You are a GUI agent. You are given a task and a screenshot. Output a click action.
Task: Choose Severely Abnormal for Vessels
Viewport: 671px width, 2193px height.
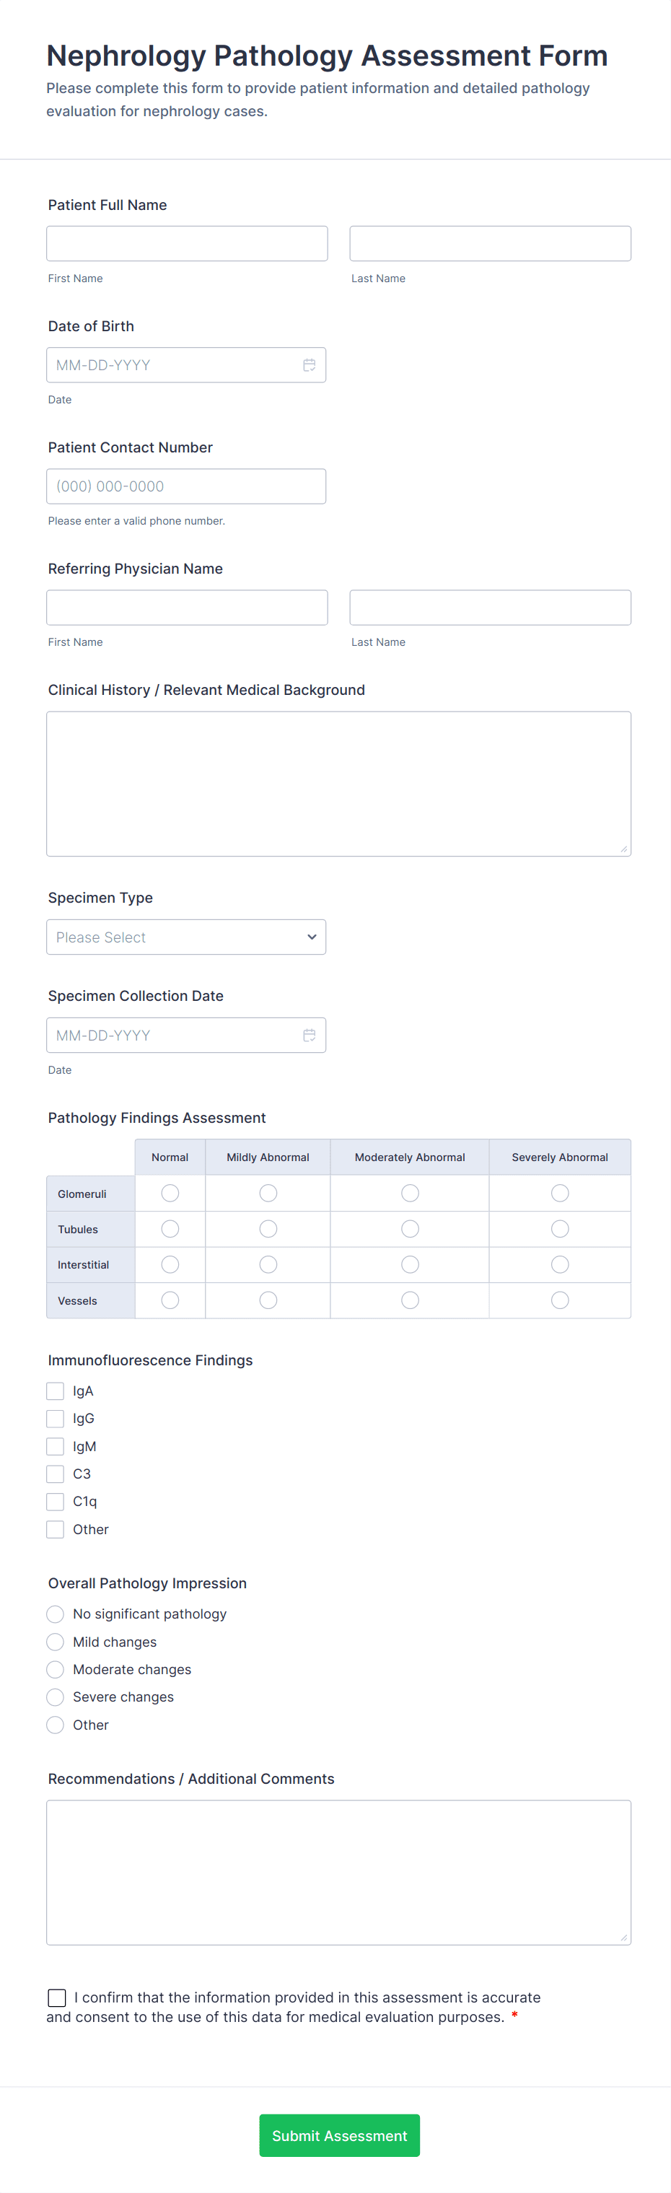(559, 1300)
